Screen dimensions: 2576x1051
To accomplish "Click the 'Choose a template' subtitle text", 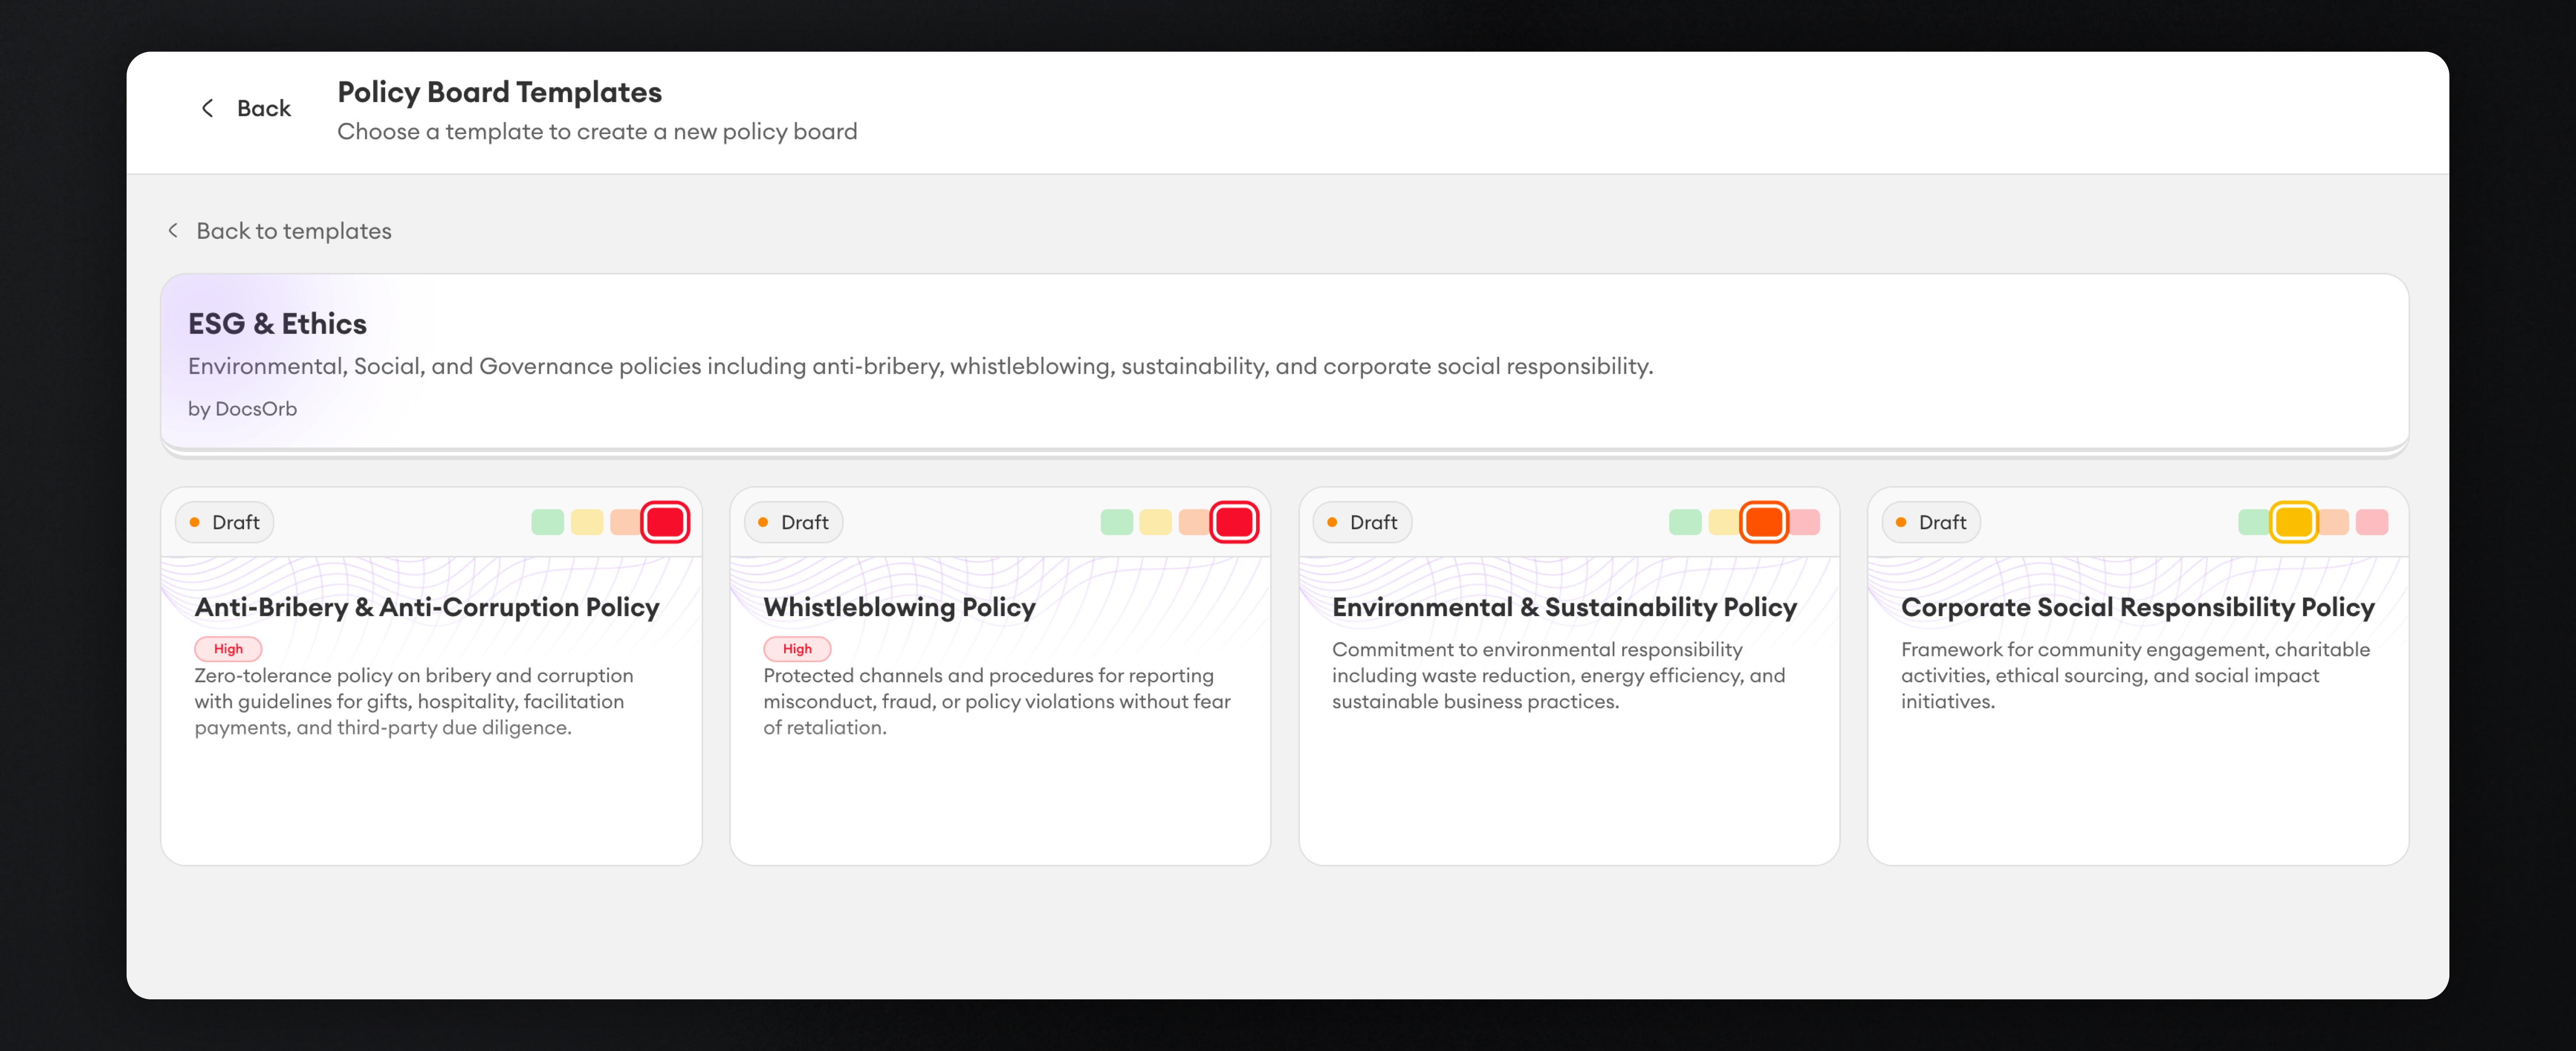I will tap(597, 132).
